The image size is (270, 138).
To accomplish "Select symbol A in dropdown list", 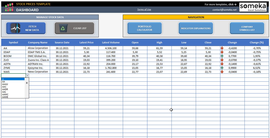I will coord(13,79).
